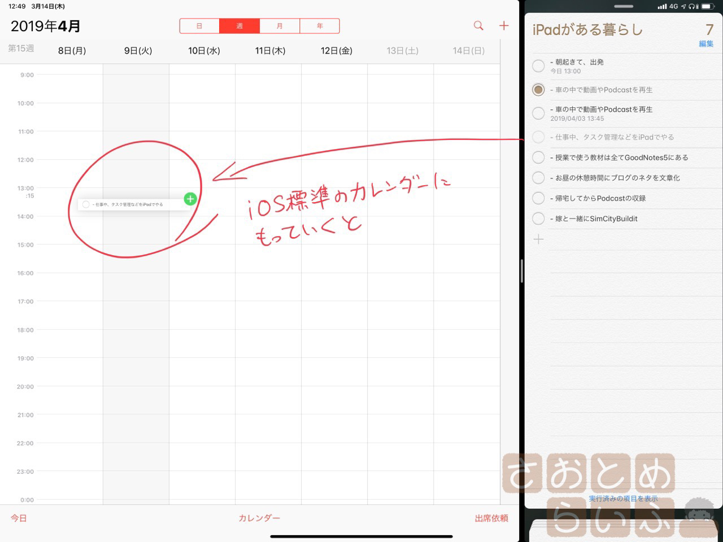Tap the iPadがある暮らし list title
Viewport: 723px width, 542px height.
[x=587, y=29]
